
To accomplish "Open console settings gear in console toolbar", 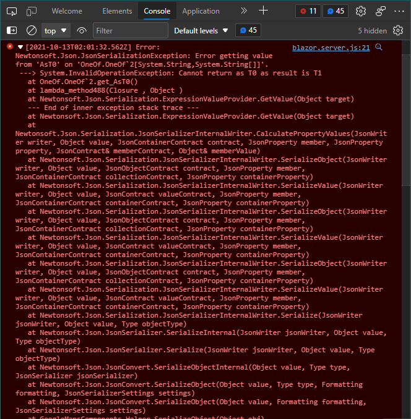I will tap(398, 30).
